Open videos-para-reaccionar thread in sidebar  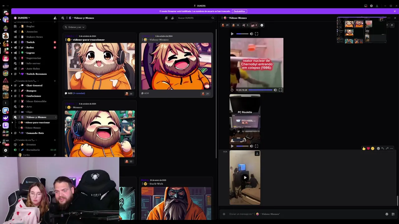(37, 123)
